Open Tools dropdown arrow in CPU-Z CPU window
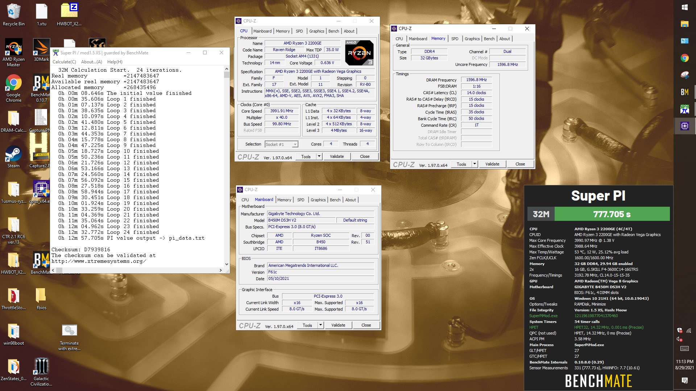696x391 pixels. pyautogui.click(x=319, y=156)
